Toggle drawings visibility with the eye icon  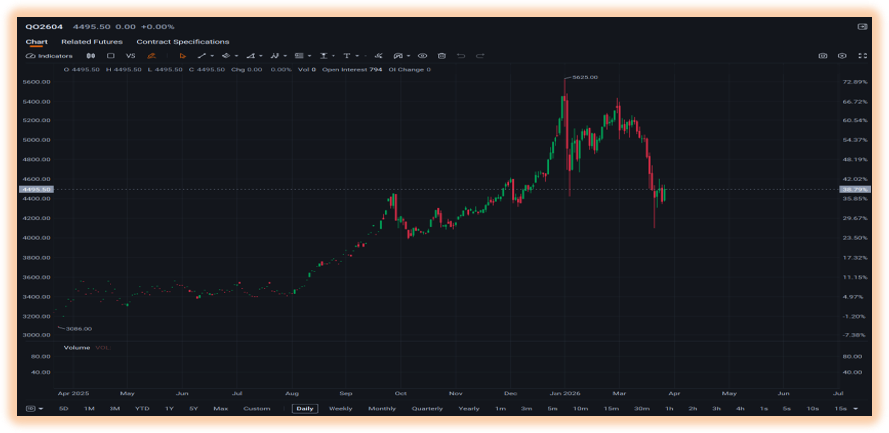click(422, 56)
